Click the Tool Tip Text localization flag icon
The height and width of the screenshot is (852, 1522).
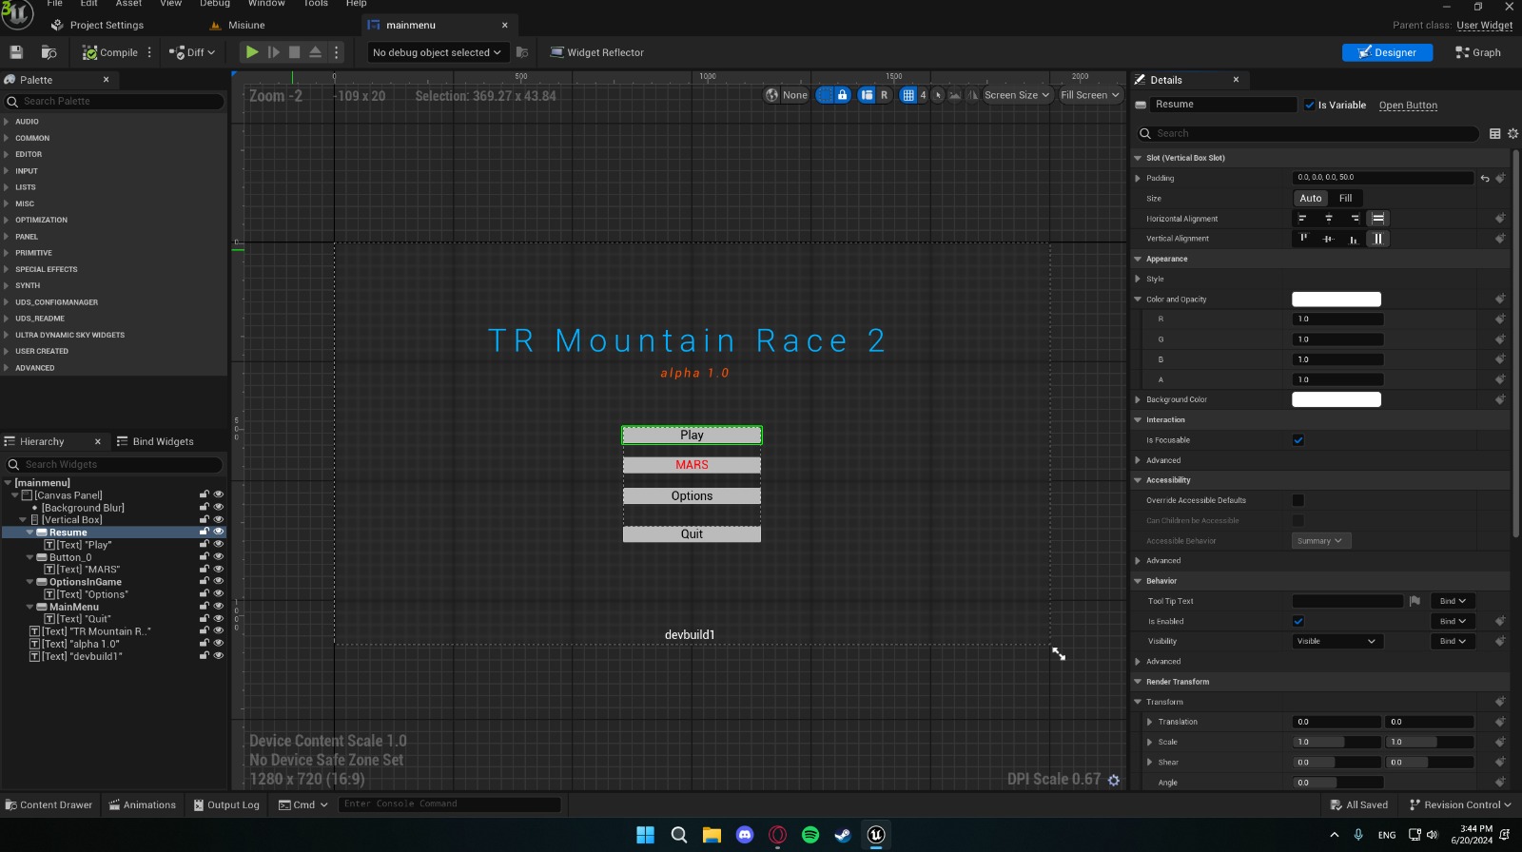tap(1415, 601)
